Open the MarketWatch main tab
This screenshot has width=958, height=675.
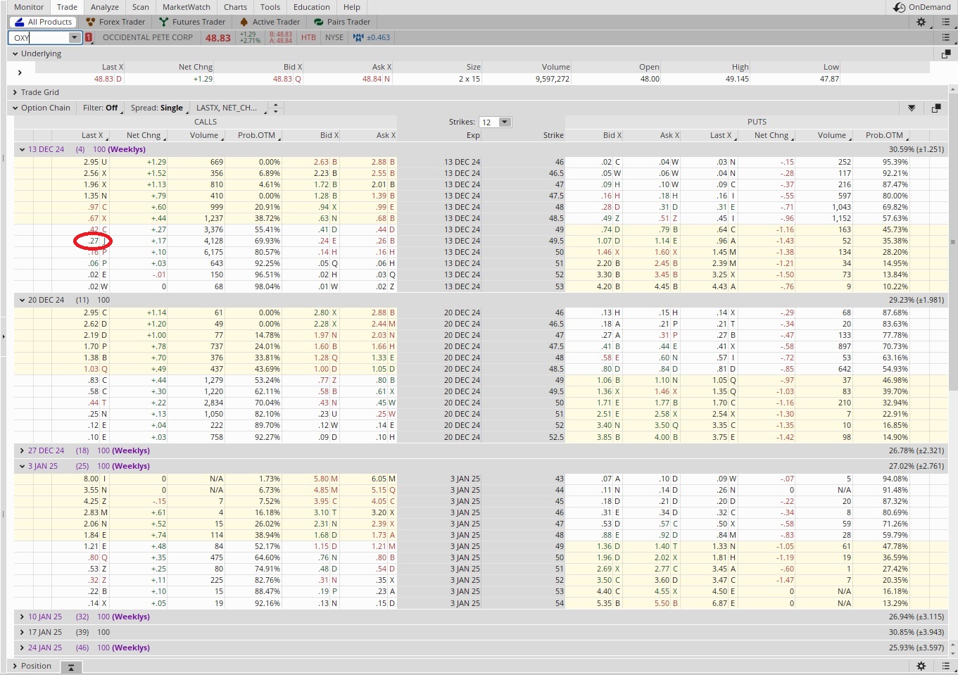187,7
